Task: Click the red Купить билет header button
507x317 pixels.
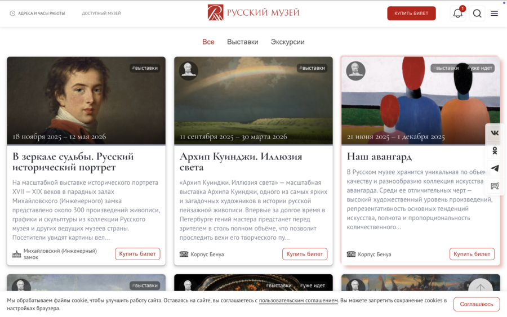Action: click(x=411, y=14)
